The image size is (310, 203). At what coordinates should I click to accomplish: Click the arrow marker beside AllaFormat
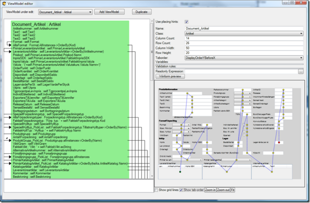pos(10,45)
